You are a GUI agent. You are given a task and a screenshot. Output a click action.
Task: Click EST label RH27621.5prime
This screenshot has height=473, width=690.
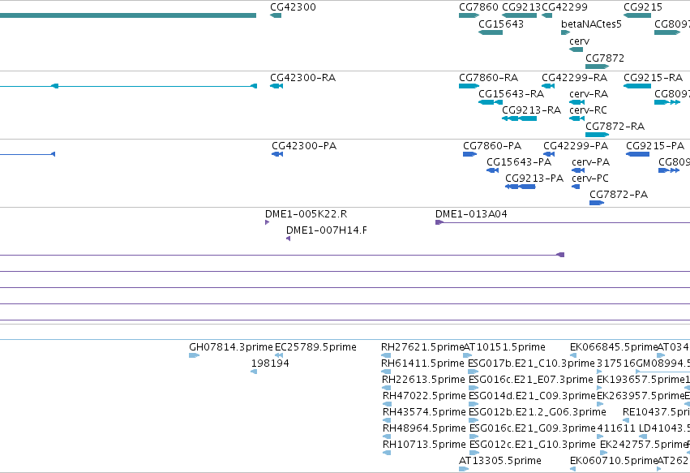click(422, 347)
